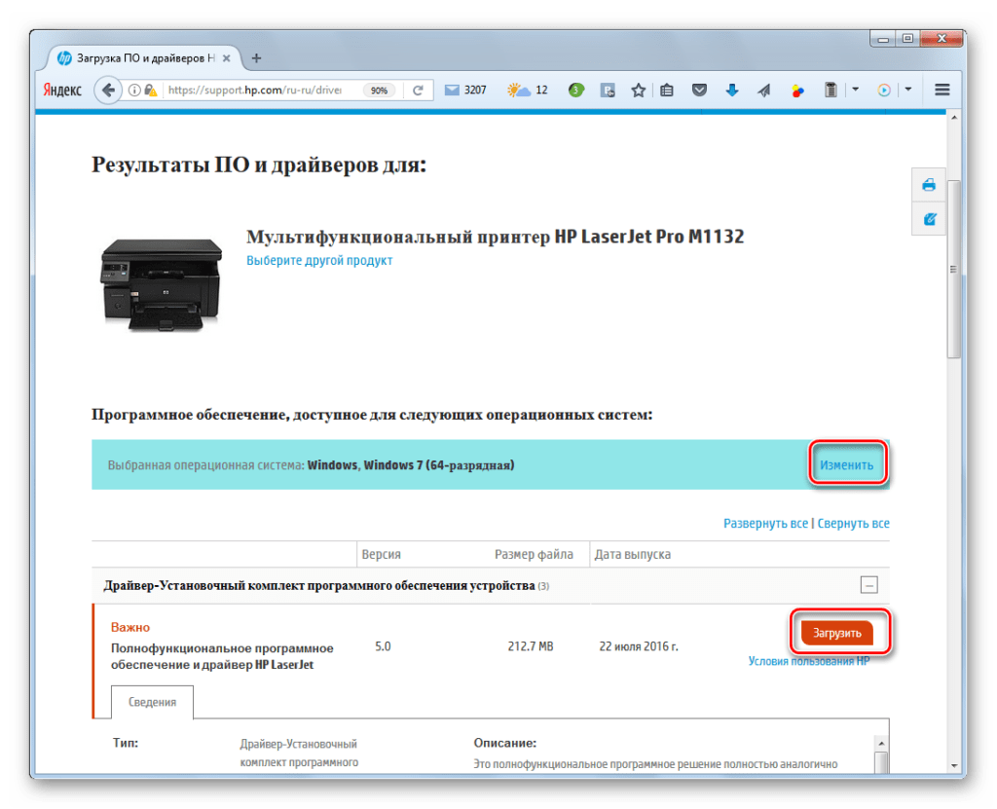The image size is (997, 809).
Task: Open a new browser tab with plus
Action: pos(256,58)
